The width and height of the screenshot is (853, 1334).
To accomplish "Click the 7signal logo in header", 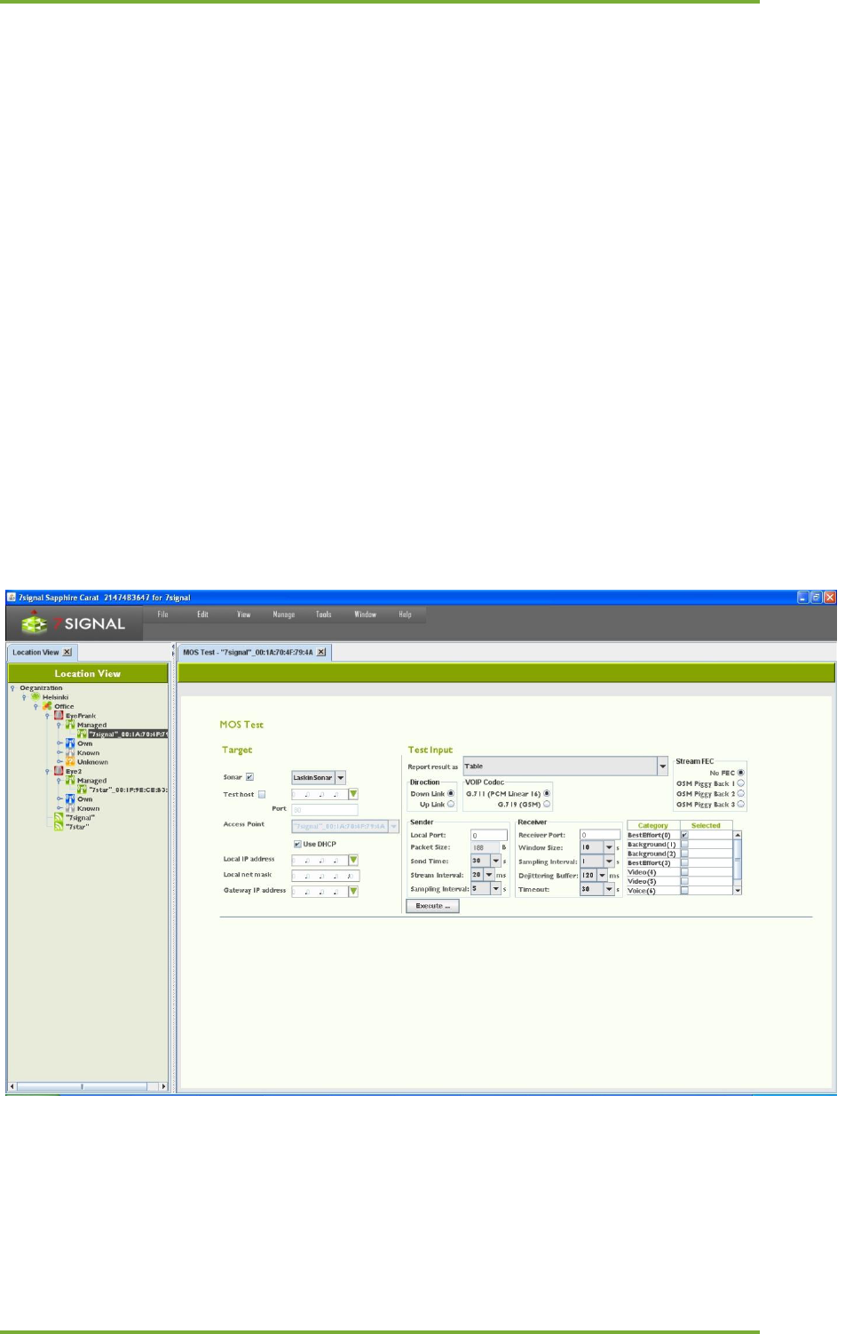I will (73, 623).
